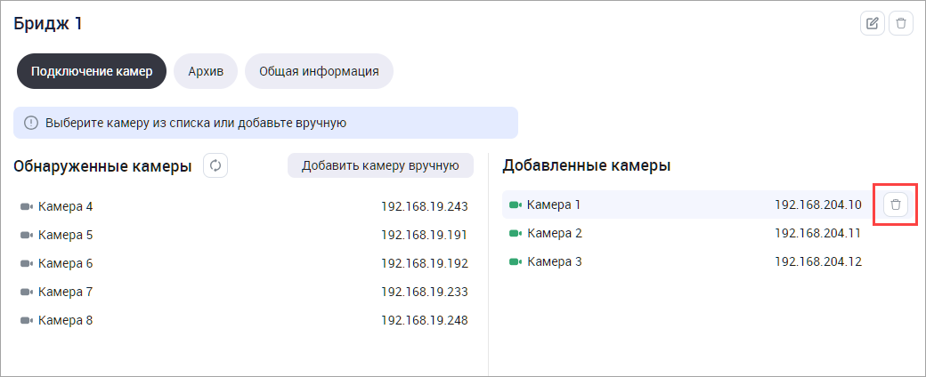Switch to the Архив tab

(x=206, y=71)
